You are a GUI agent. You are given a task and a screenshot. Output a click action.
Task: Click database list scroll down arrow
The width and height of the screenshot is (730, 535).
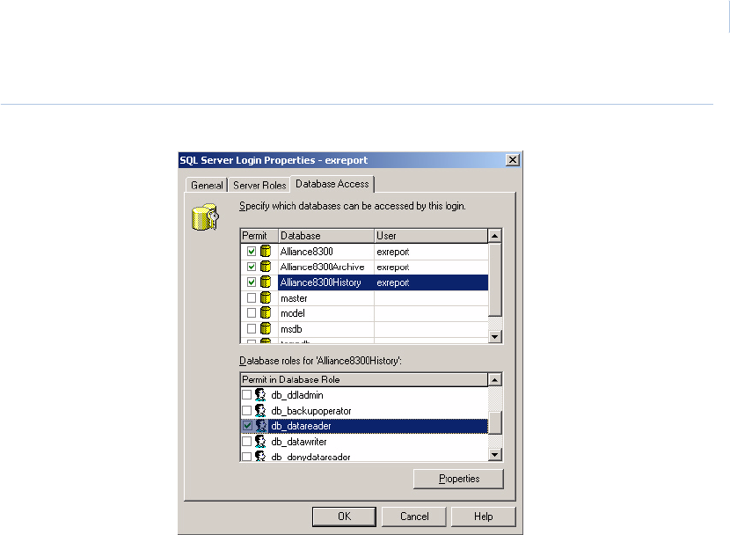coord(495,336)
